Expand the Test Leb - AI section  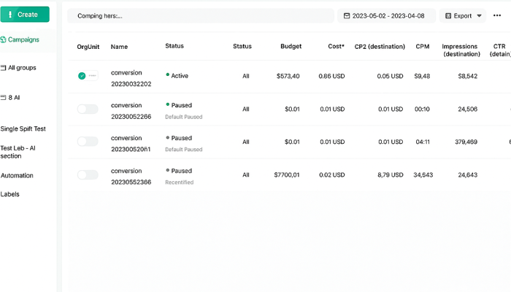pos(21,152)
